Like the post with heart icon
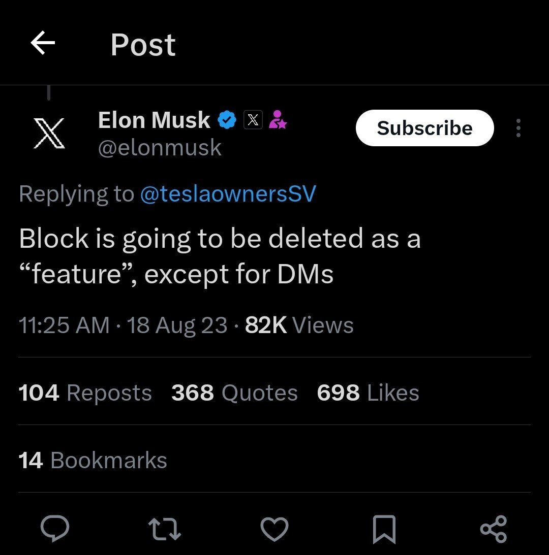The width and height of the screenshot is (549, 555). (274, 528)
